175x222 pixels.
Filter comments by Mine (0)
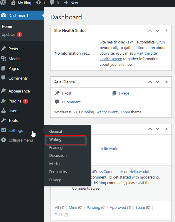(75, 208)
